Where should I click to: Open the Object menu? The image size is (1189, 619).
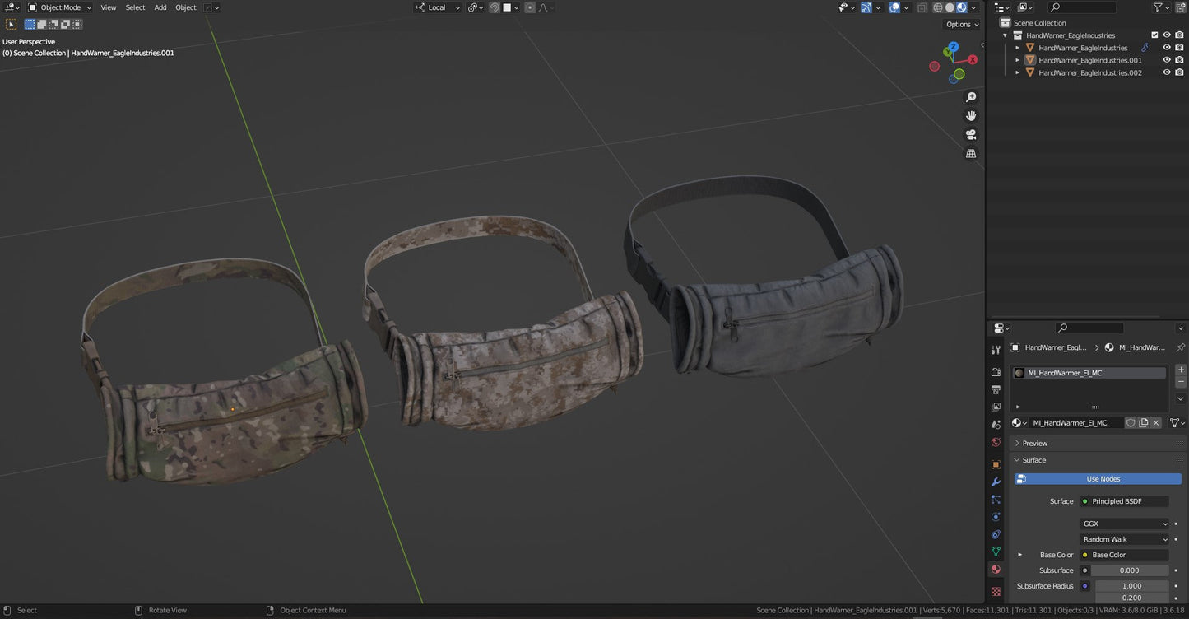click(185, 7)
